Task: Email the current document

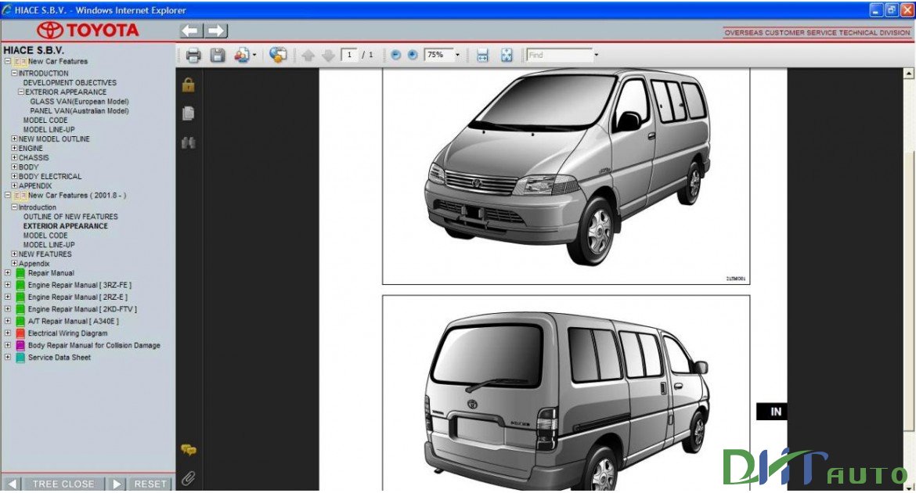Action: pyautogui.click(x=242, y=55)
